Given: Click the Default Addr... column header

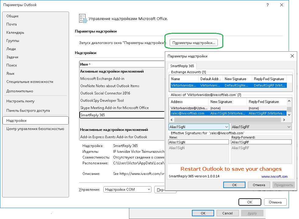Looking at the screenshot, I should 210,79.
